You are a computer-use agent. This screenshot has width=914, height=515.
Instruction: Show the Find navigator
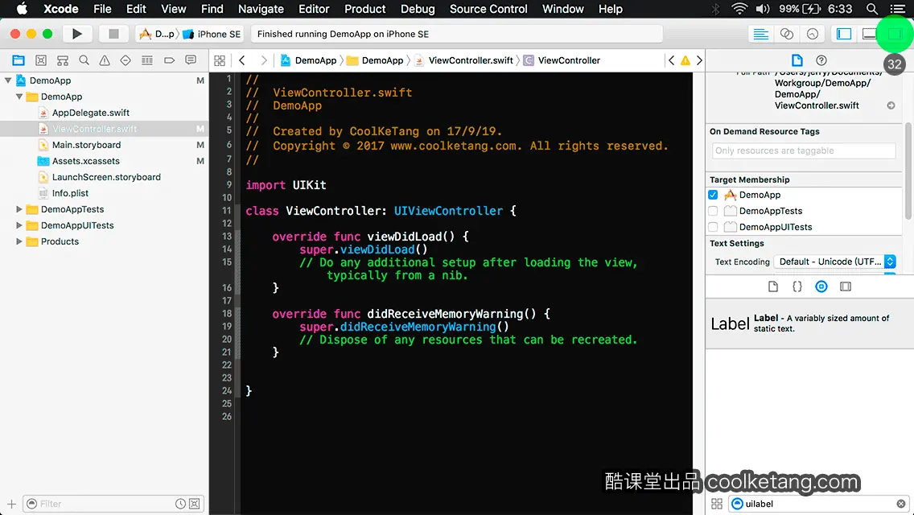click(x=84, y=60)
